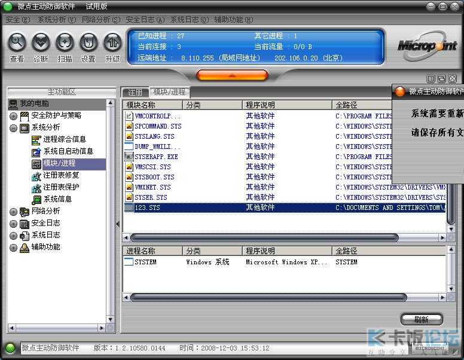Collapse the 系统分析 tree node
The image size is (464, 360).
[13, 128]
